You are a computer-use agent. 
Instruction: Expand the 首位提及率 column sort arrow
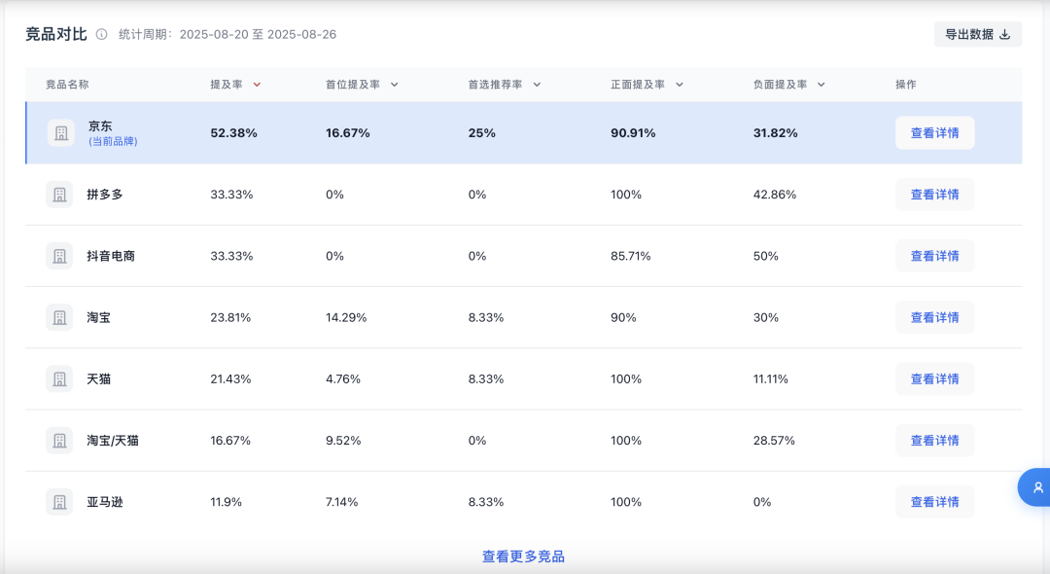point(395,85)
